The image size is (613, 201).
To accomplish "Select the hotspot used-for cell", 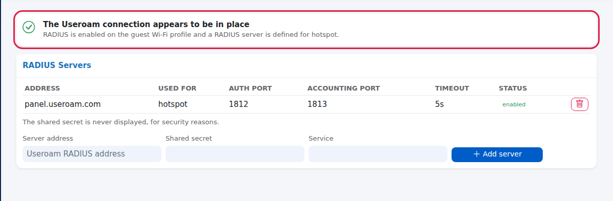I will pos(173,104).
